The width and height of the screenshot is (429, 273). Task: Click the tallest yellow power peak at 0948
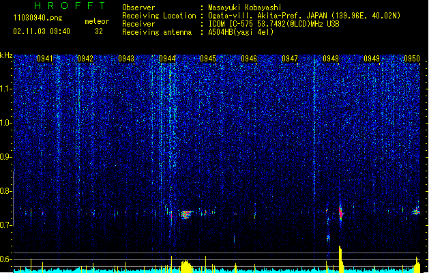click(x=340, y=259)
